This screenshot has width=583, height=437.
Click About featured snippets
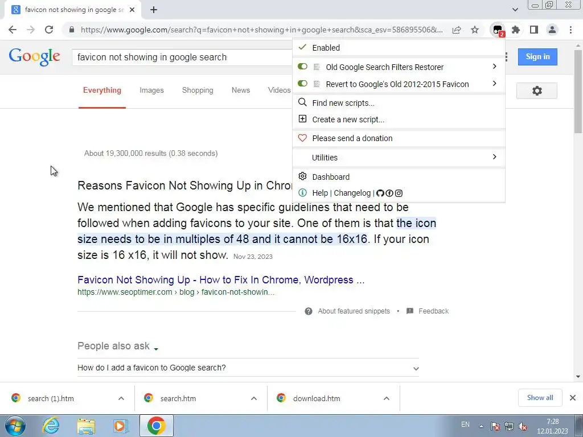click(x=354, y=311)
